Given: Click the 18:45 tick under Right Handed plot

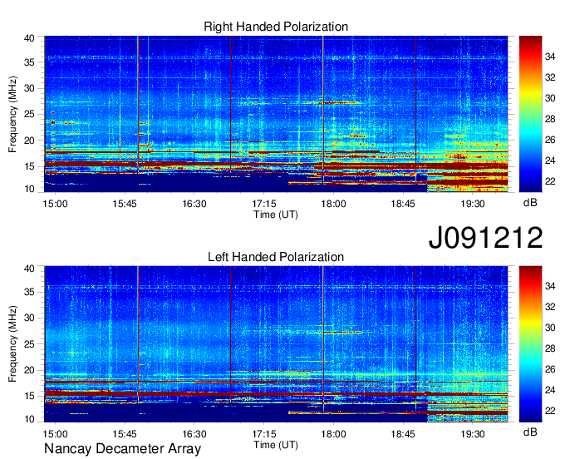Looking at the screenshot, I should point(403,204).
